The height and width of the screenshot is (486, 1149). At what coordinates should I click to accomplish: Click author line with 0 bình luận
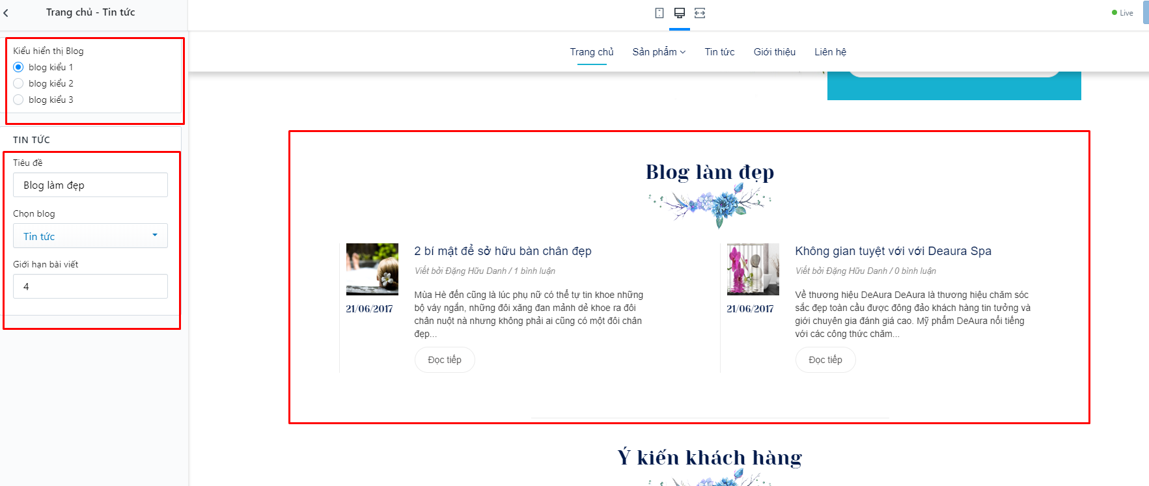(866, 271)
